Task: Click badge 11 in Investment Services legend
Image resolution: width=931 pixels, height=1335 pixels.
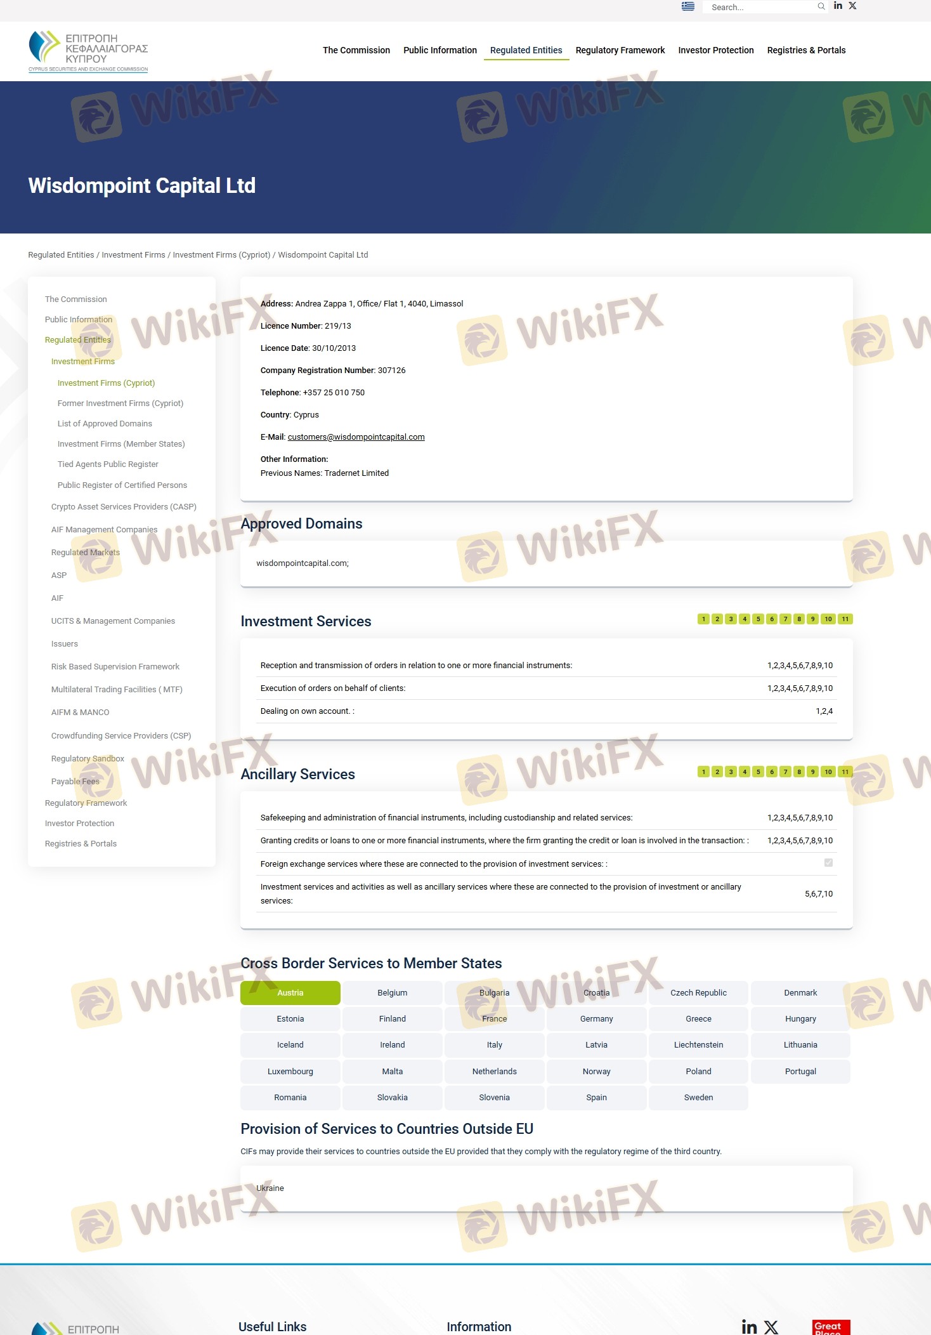Action: (x=845, y=619)
